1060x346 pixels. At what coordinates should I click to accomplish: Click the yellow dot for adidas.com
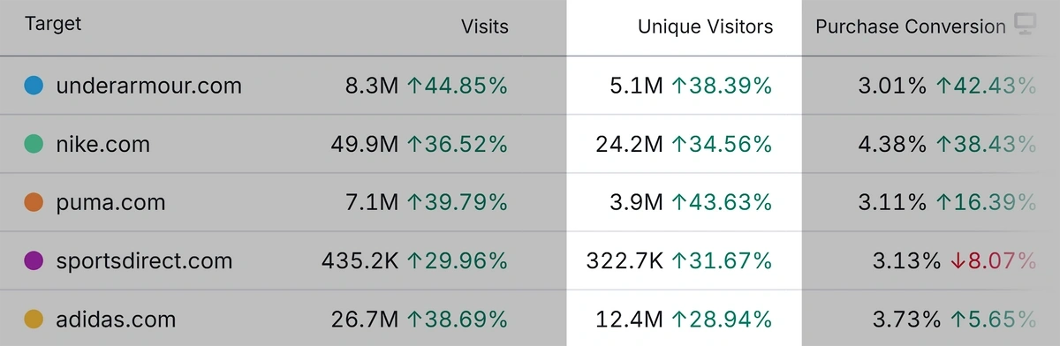[34, 319]
